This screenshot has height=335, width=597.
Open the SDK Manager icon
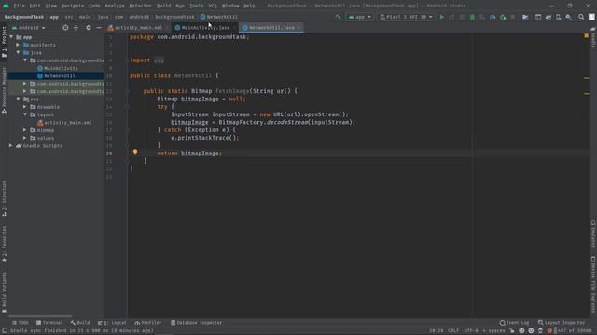pos(568,17)
